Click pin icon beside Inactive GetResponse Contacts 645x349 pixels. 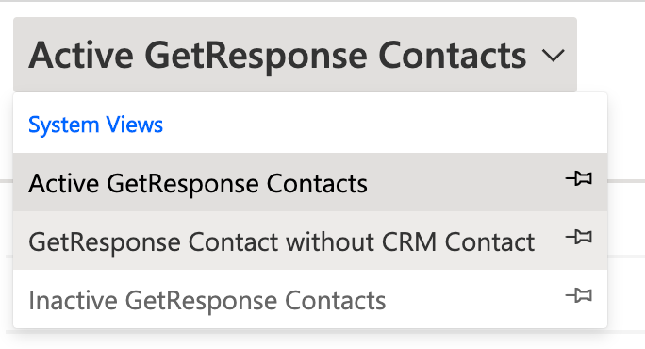tap(579, 295)
